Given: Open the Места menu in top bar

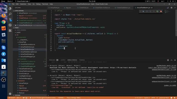Looking at the screenshot, I should [x=10, y=1].
